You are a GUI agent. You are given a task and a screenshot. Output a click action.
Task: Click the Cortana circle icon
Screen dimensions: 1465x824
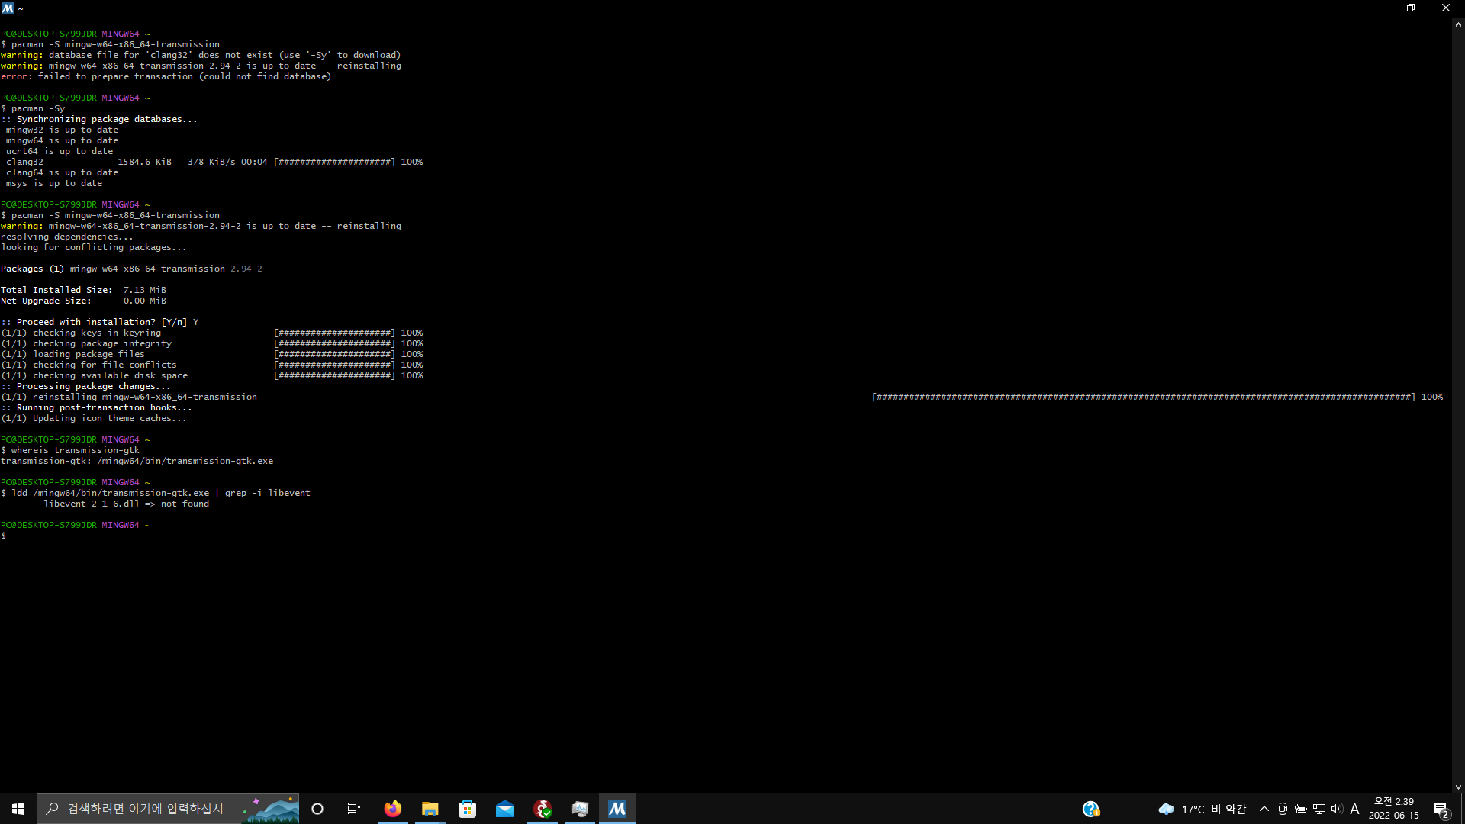point(317,809)
